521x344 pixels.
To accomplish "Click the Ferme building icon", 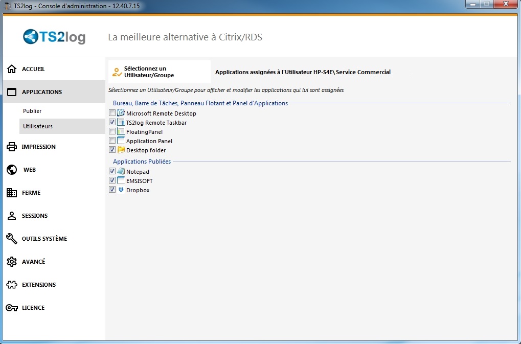I will tap(12, 193).
